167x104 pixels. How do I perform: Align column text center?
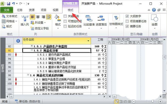tap(38, 17)
